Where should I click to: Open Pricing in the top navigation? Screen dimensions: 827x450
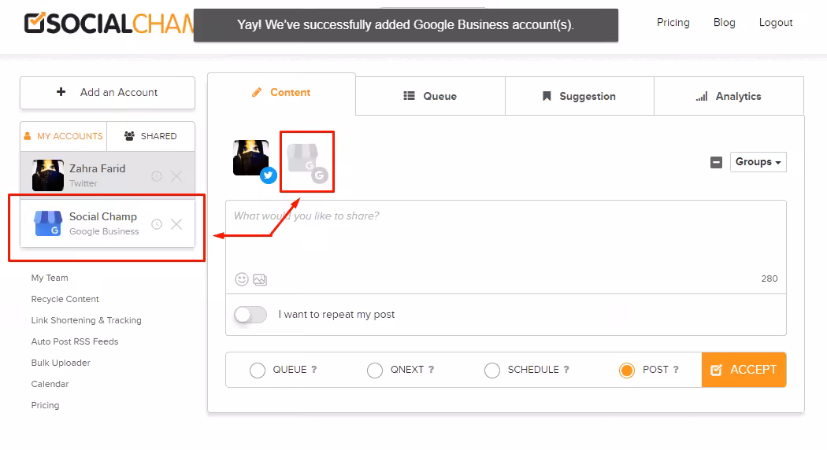pos(673,22)
